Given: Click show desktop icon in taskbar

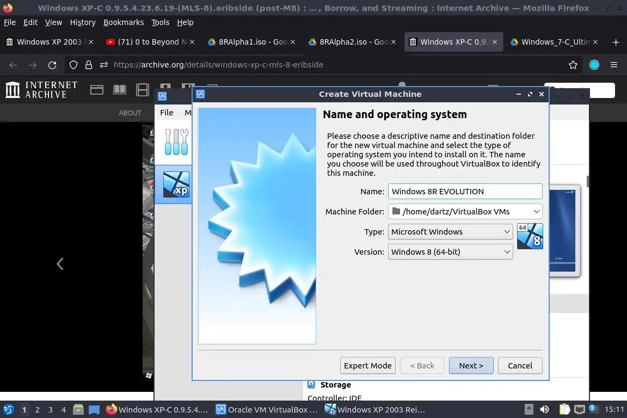Looking at the screenshot, I should click(94, 410).
